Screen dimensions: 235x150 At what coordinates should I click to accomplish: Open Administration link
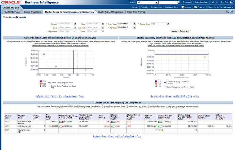[201, 2]
